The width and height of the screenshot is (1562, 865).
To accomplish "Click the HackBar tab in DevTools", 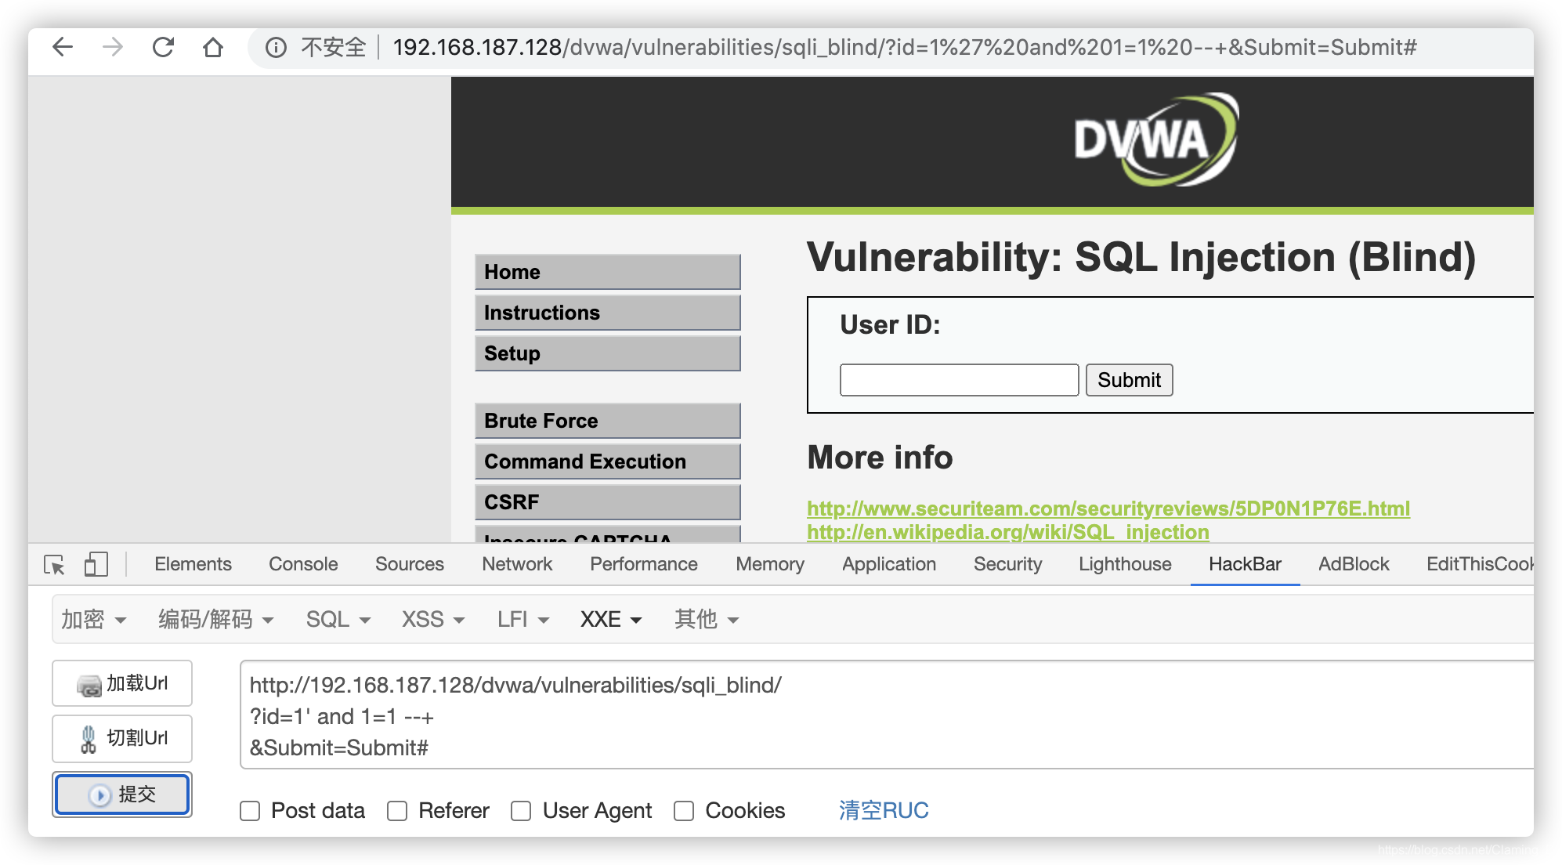I will click(1242, 563).
